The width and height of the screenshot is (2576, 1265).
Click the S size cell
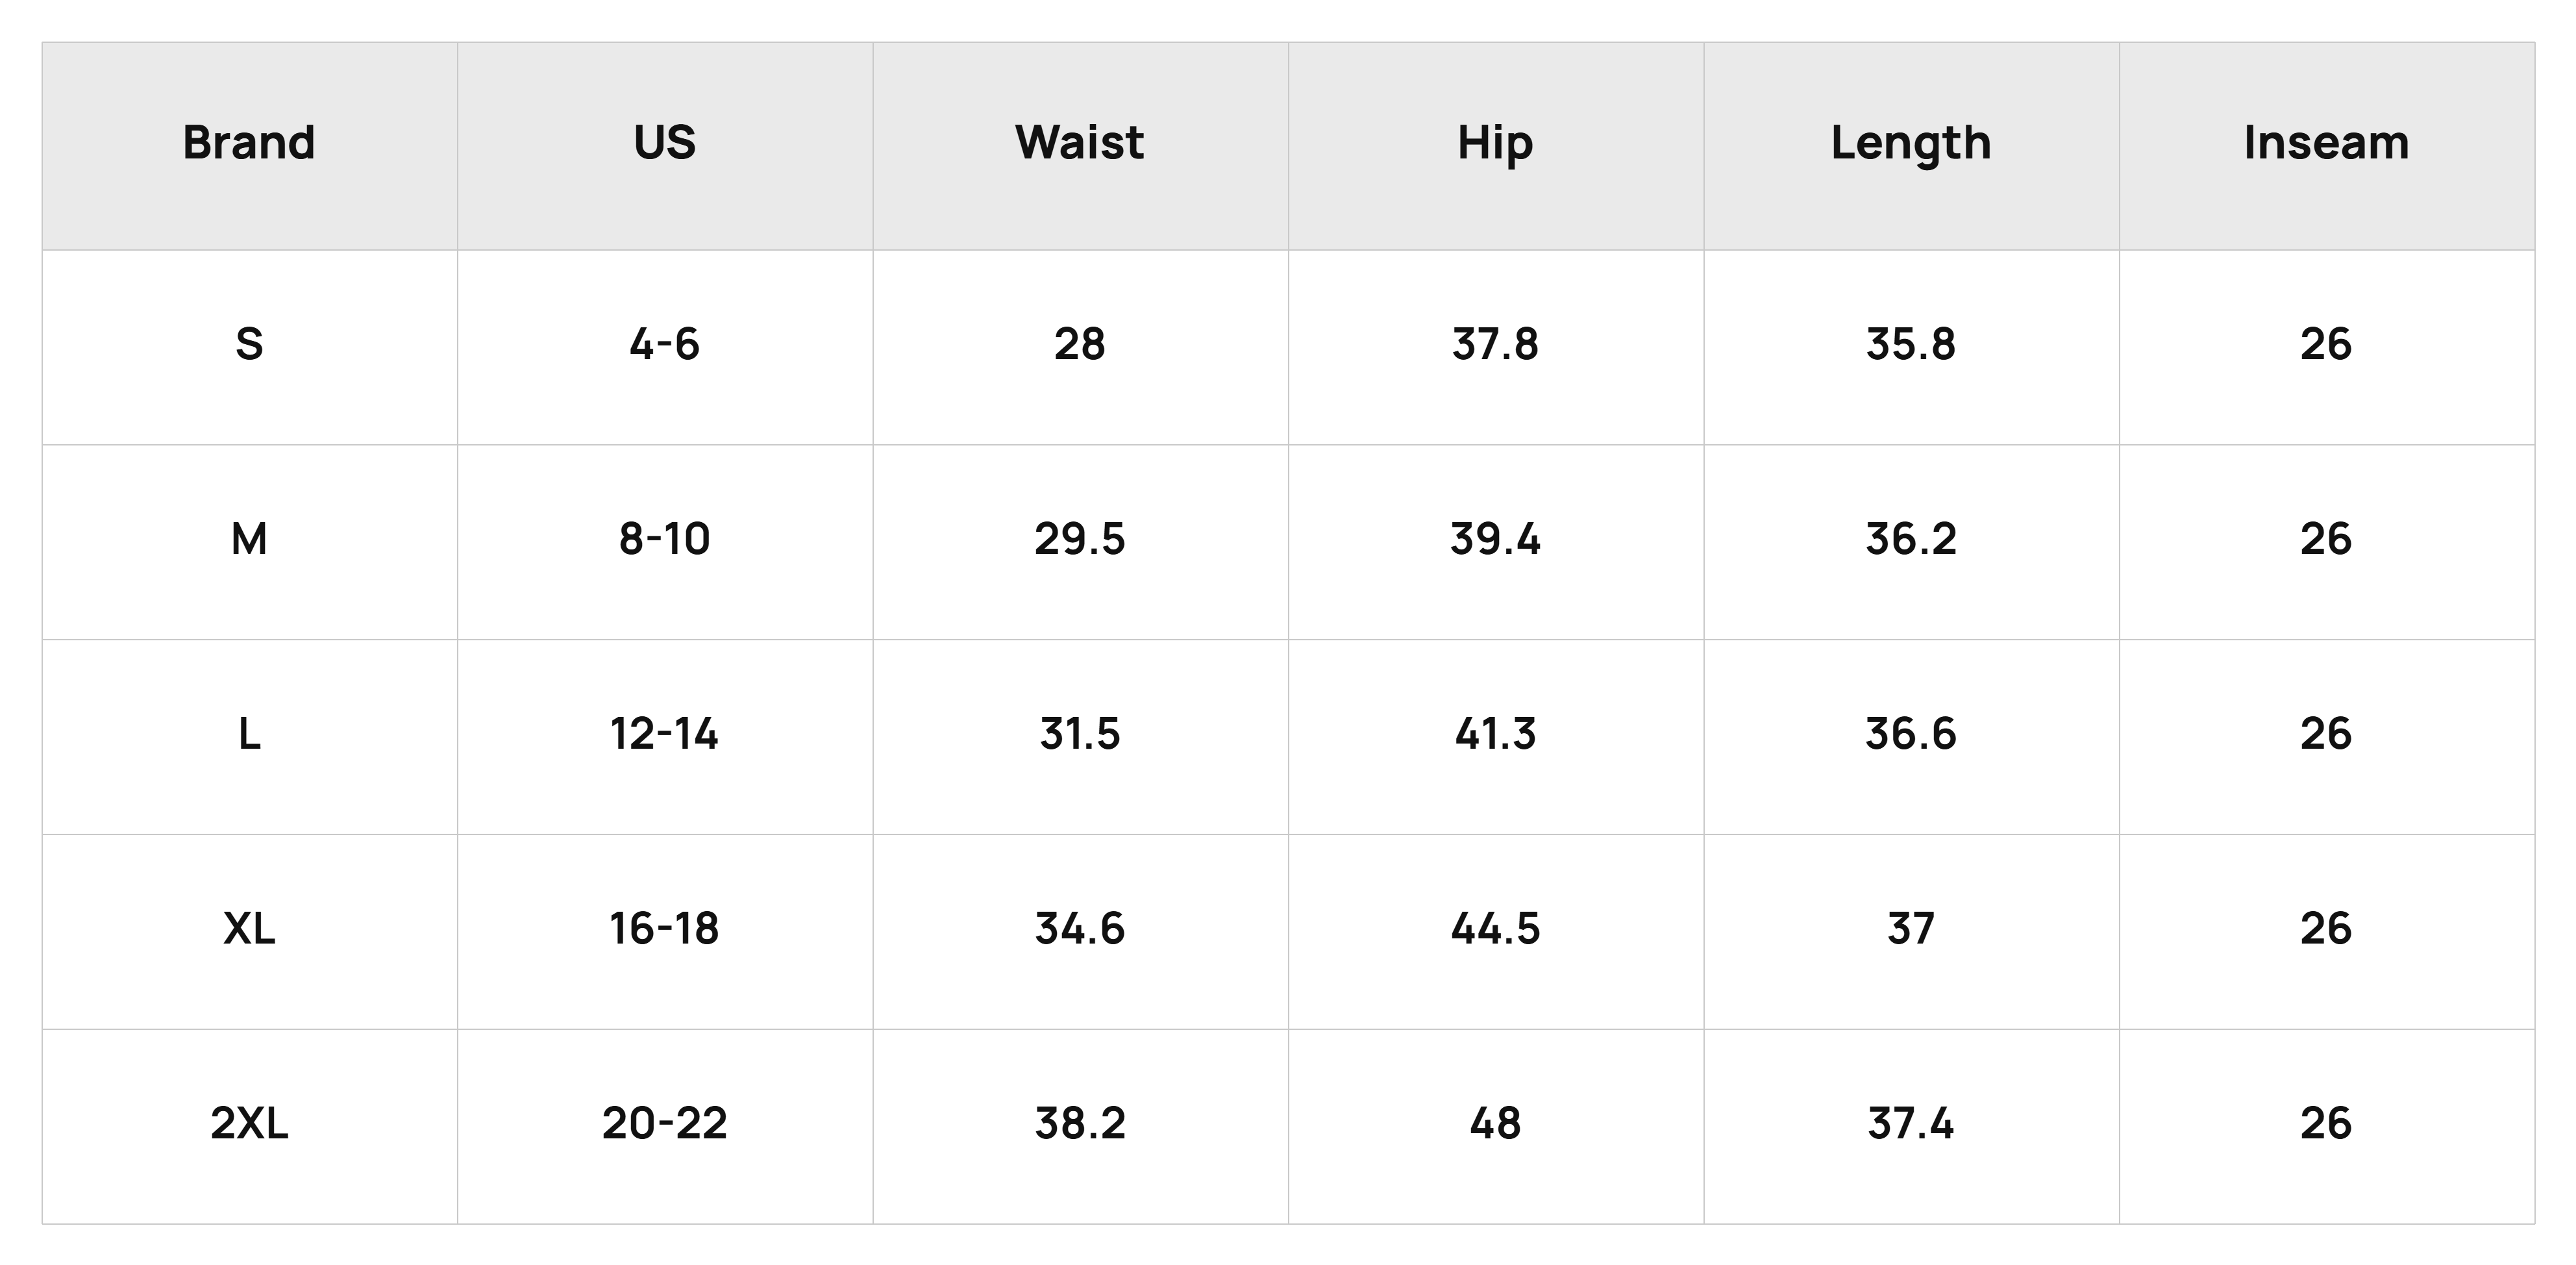pos(249,347)
